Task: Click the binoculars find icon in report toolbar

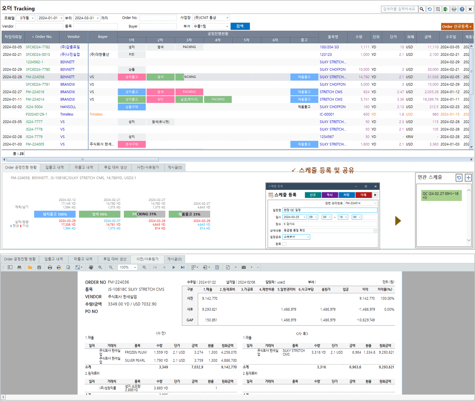Action: pyautogui.click(x=19, y=267)
